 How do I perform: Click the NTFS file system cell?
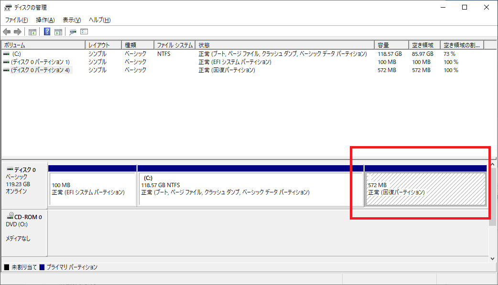coord(163,54)
